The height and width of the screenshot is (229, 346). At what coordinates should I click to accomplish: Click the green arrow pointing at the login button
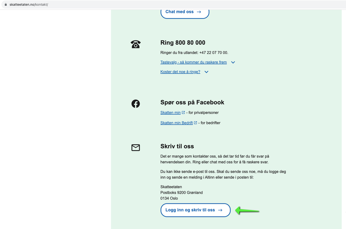[247, 211]
